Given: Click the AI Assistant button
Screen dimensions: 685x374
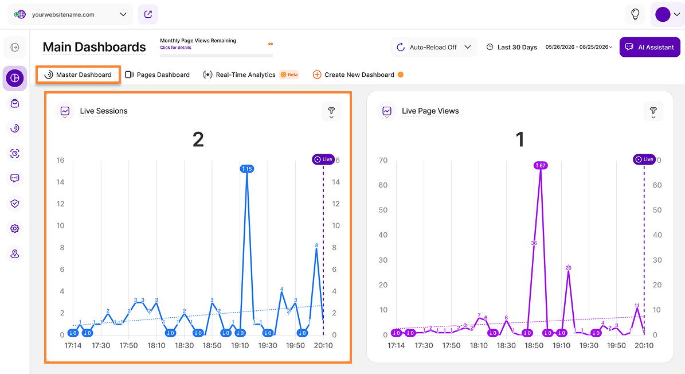Looking at the screenshot, I should pos(649,47).
